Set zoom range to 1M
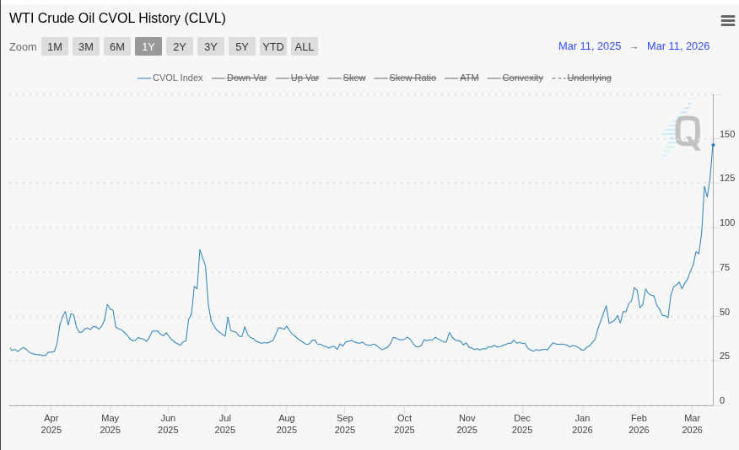 coord(55,46)
